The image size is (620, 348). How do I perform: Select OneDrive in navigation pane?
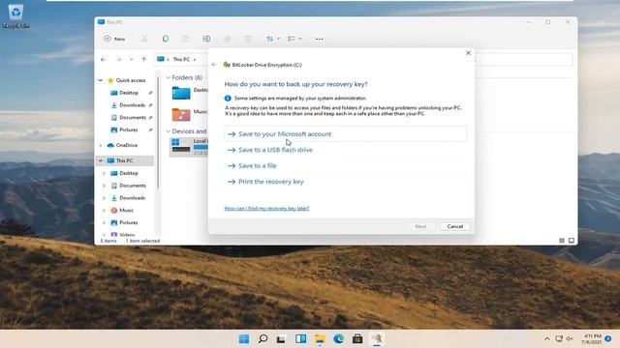[x=127, y=145]
